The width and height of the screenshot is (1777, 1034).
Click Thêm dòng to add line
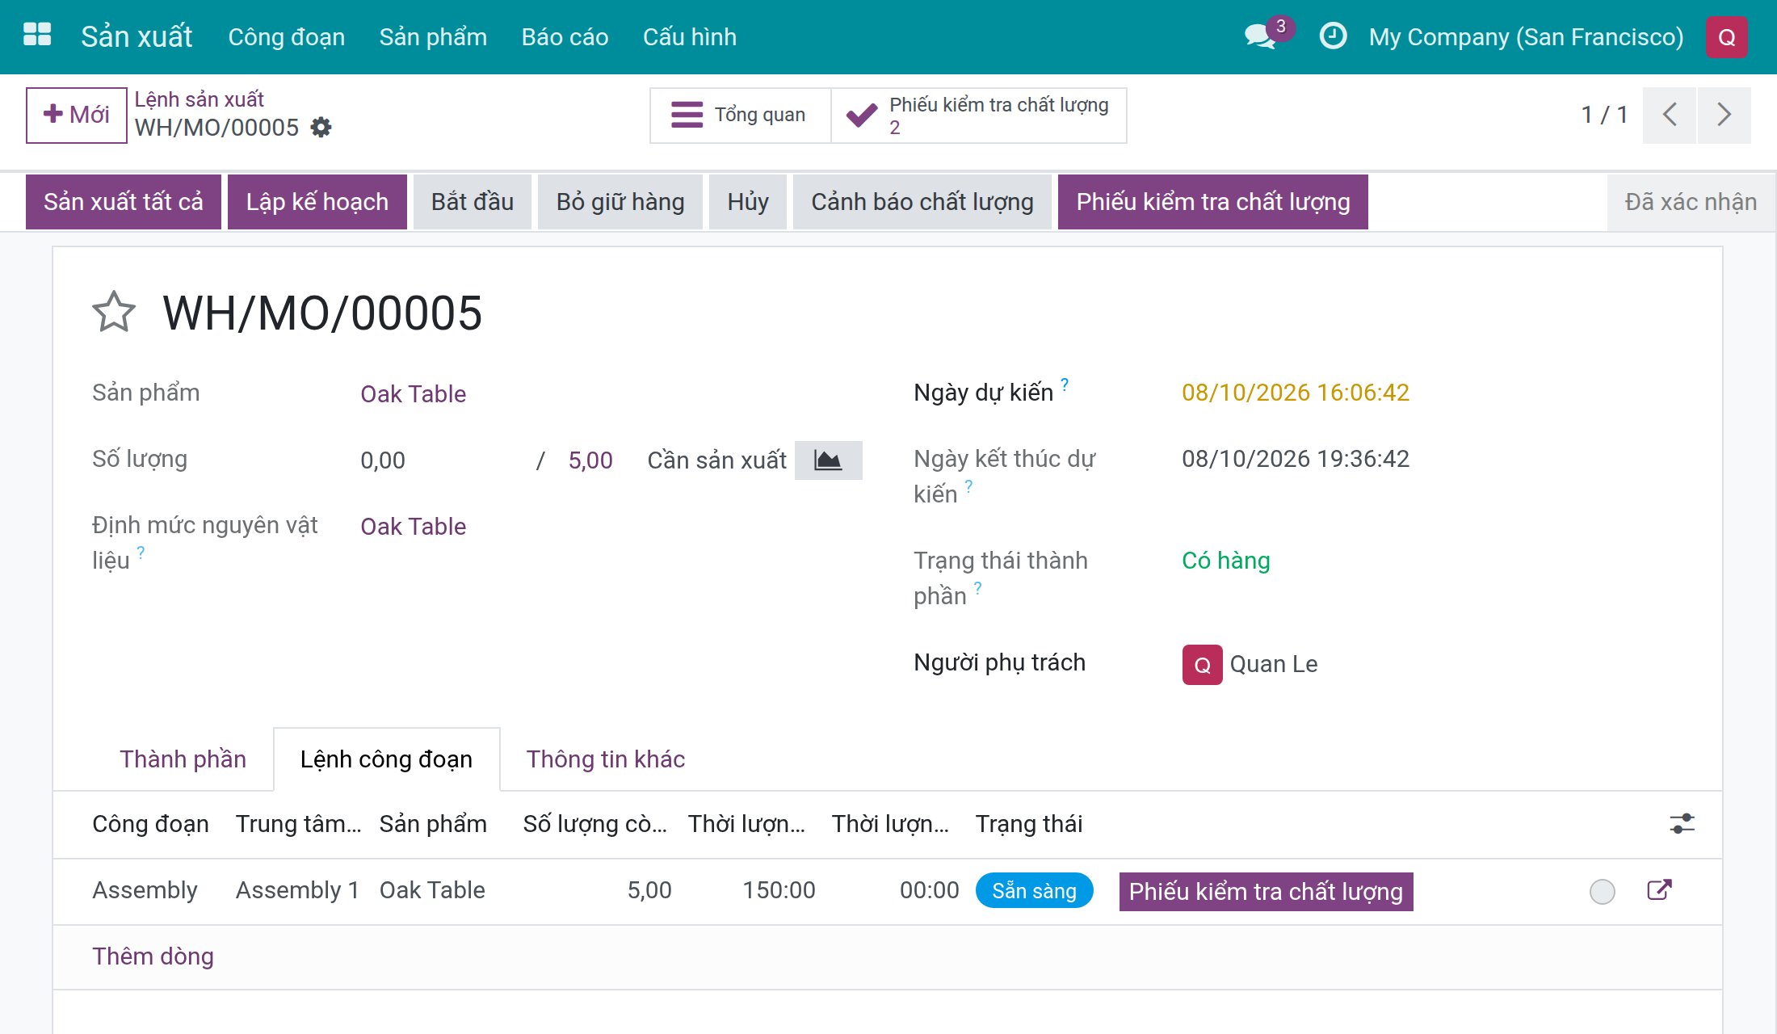click(153, 956)
